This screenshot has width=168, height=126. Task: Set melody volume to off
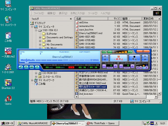[x=137, y=68]
